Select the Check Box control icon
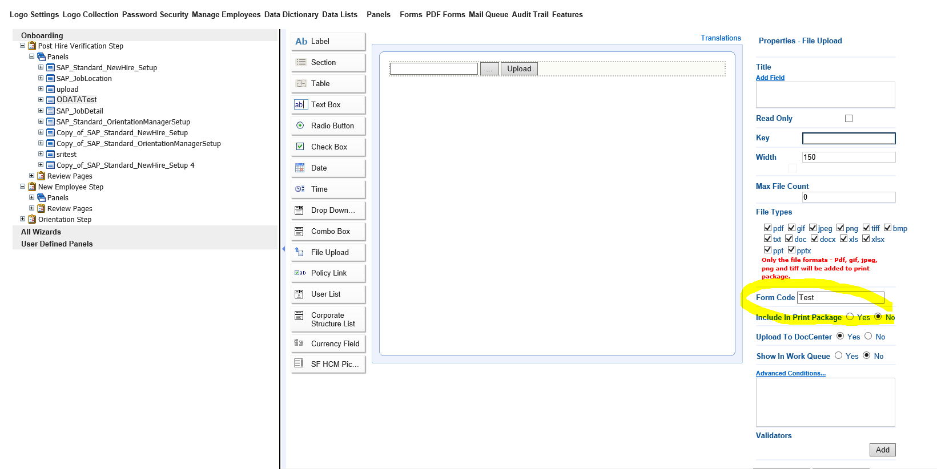This screenshot has height=469, width=937. coord(300,147)
